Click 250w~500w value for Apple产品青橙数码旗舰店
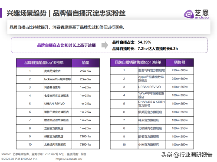 pyautogui.click(x=180, y=79)
